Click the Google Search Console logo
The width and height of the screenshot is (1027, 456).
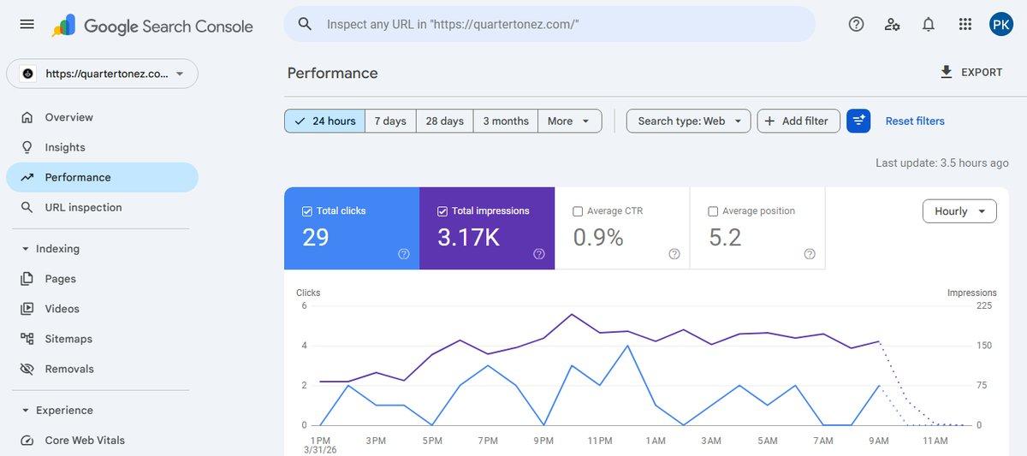(152, 26)
